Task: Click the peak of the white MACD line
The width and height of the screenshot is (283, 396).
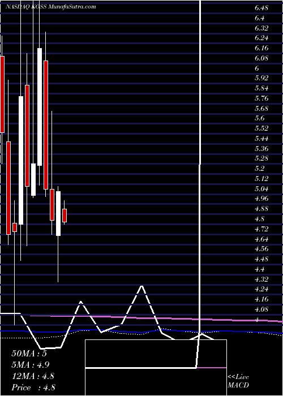Action: [x=142, y=286]
